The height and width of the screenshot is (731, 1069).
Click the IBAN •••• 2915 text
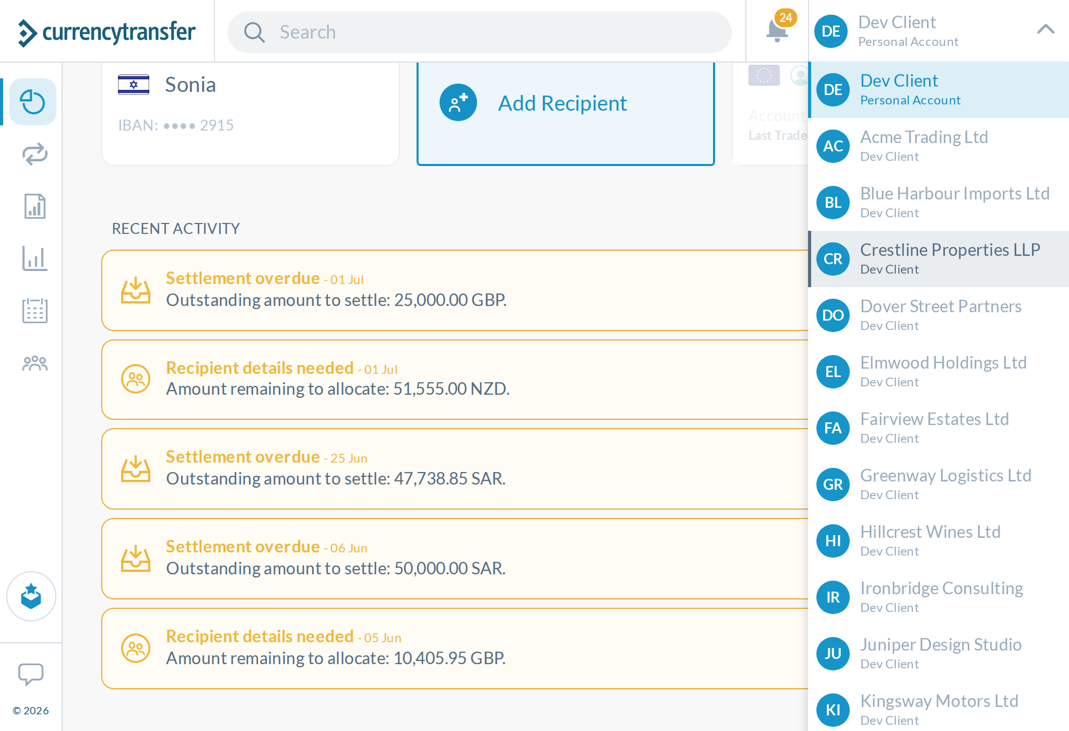[176, 125]
